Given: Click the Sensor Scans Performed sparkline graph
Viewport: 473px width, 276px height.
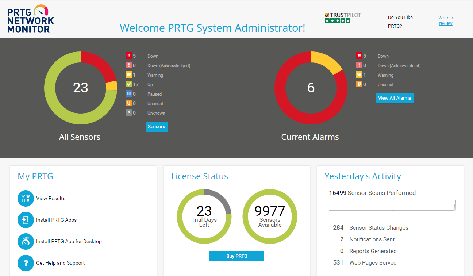Looking at the screenshot, I should pos(392,206).
